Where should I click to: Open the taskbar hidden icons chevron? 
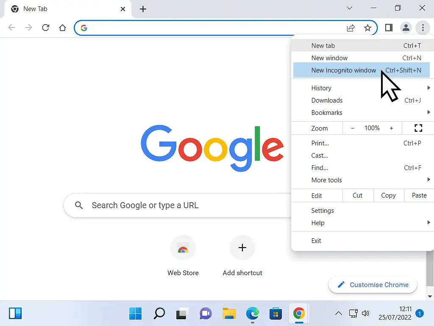[338, 313]
